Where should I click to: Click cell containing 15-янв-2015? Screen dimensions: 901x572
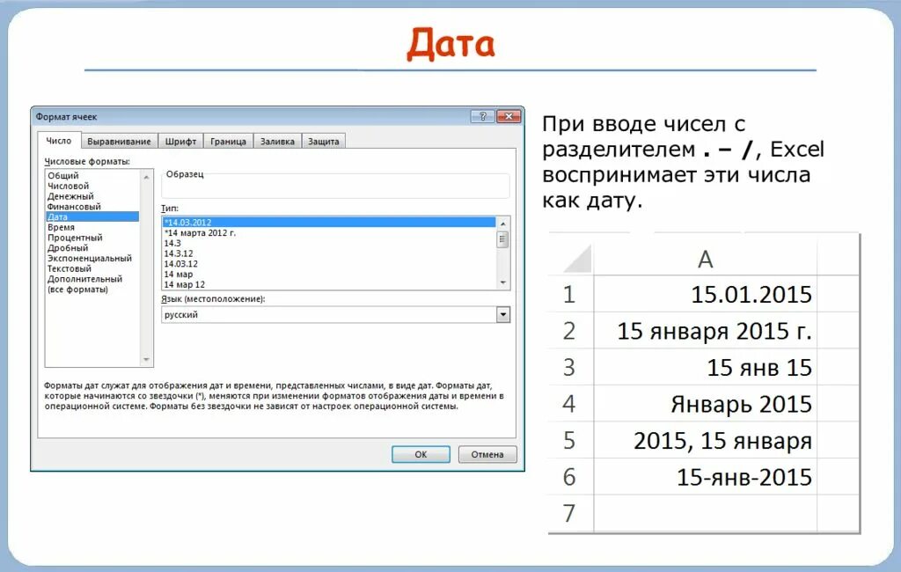705,477
